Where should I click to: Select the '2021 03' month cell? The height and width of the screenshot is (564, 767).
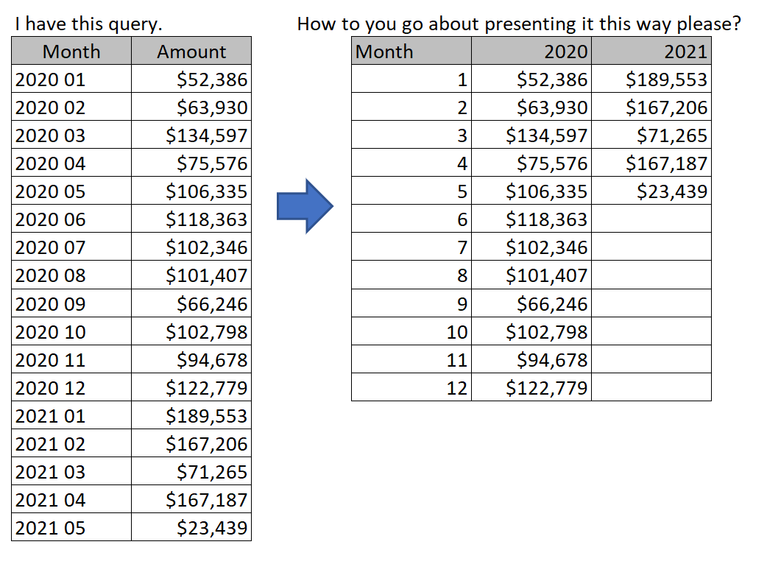click(x=71, y=472)
